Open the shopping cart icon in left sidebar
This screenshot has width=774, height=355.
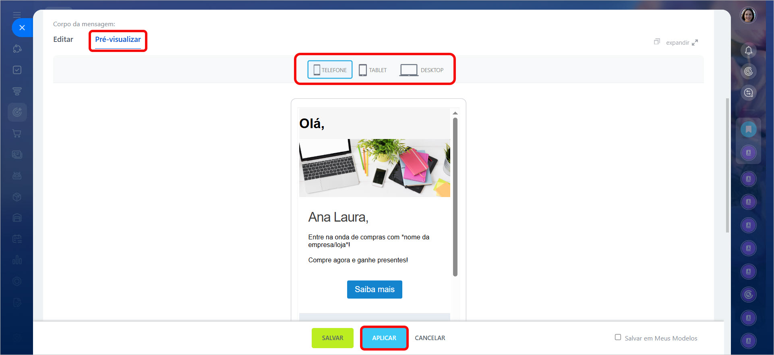17,133
